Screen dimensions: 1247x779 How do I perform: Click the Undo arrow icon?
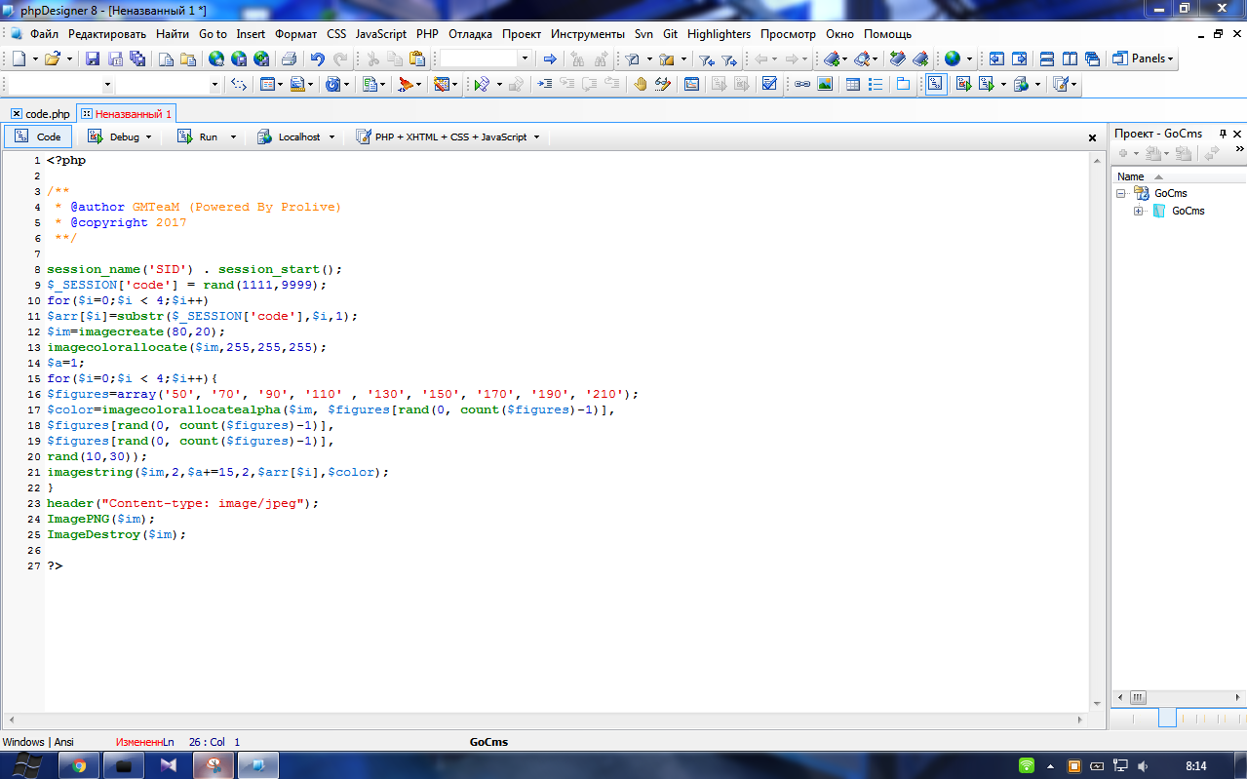pos(317,58)
